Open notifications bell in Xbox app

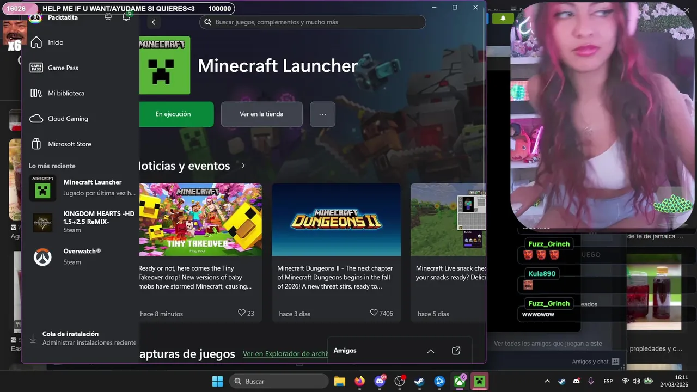[126, 17]
